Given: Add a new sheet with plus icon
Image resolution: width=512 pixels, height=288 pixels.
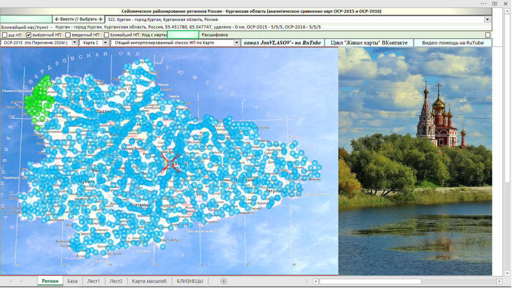Looking at the screenshot, I should point(224,281).
